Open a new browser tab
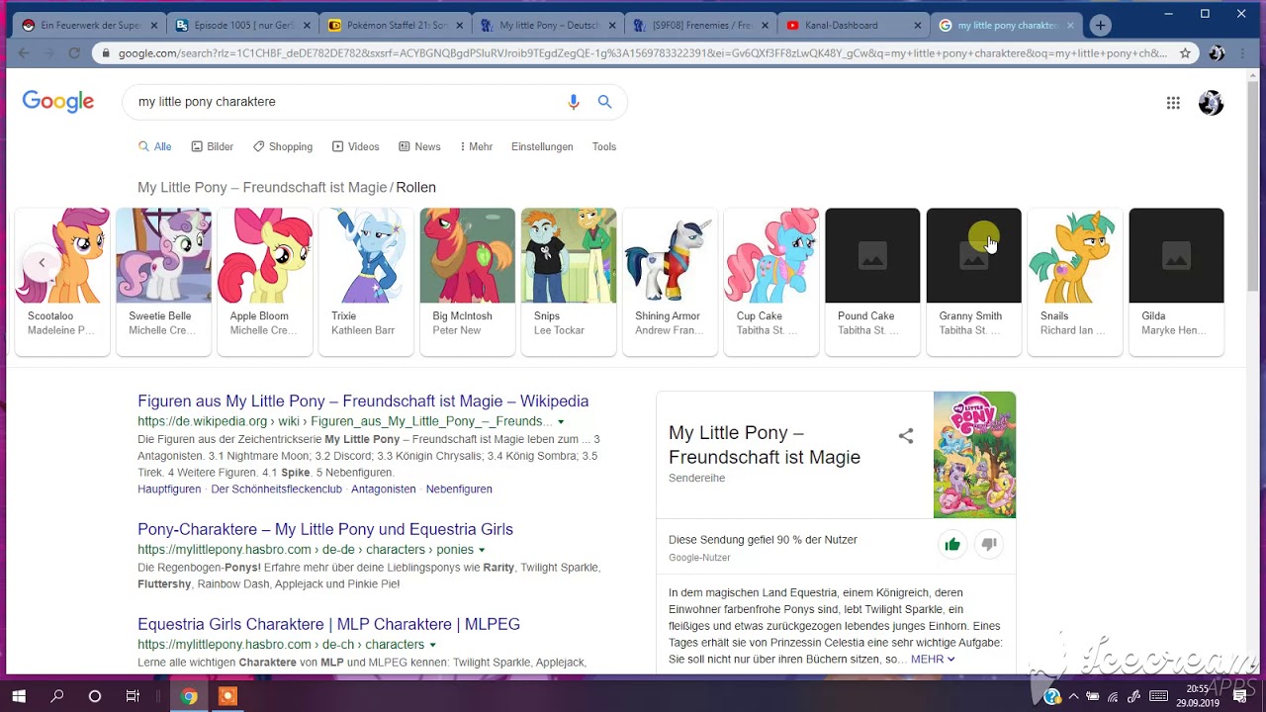The width and height of the screenshot is (1266, 712). coord(1101,26)
